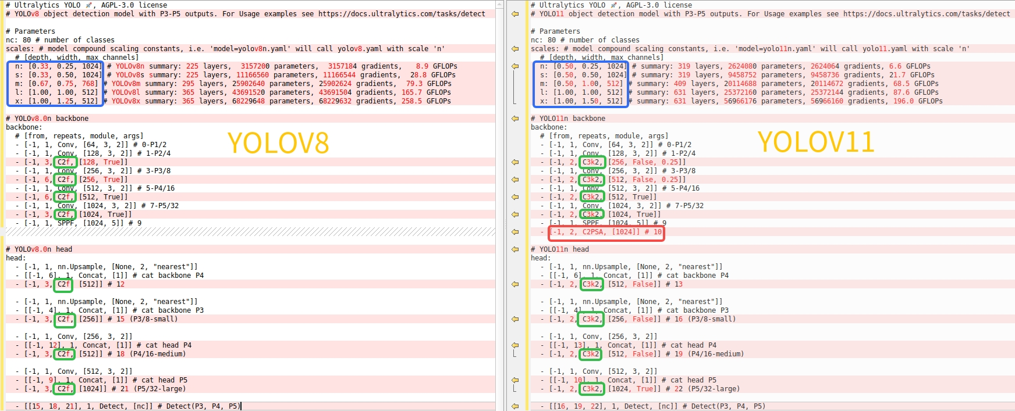Apply merge arrow beside backbone 'C3k2, [512, True]' line
1015x411 pixels.
pos(515,197)
